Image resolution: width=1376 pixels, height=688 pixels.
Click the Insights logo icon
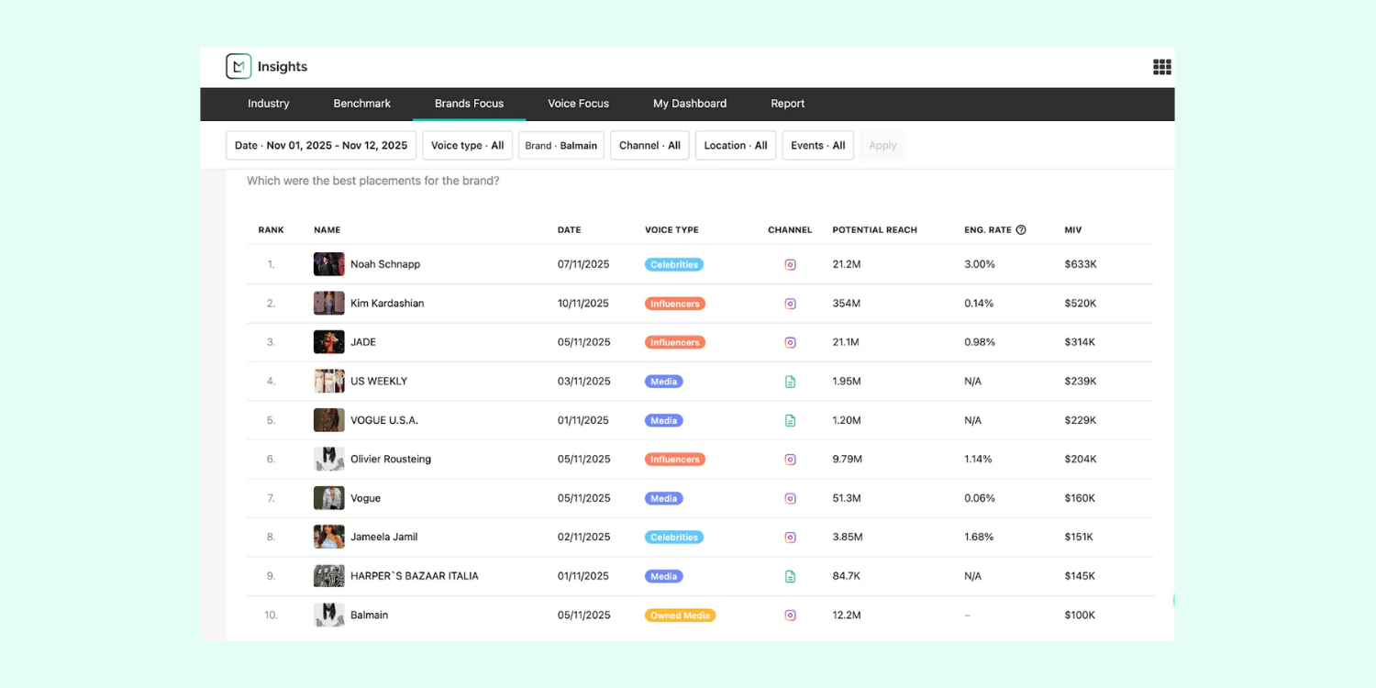click(239, 66)
